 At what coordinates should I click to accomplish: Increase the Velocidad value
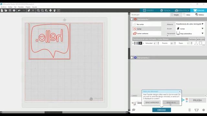tap(158, 43)
